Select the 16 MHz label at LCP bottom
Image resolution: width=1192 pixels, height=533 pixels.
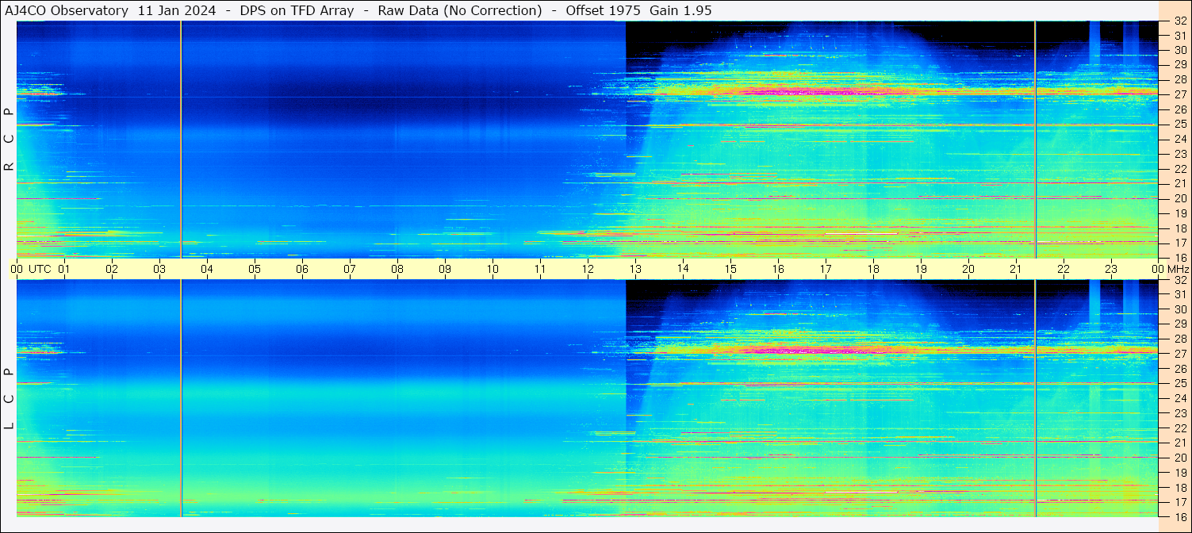1180,516
